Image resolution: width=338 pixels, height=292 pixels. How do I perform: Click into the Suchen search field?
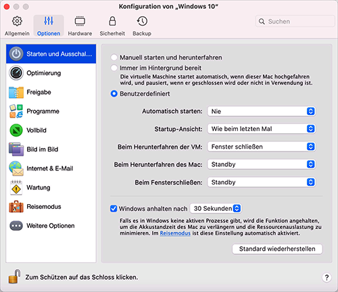[295, 22]
